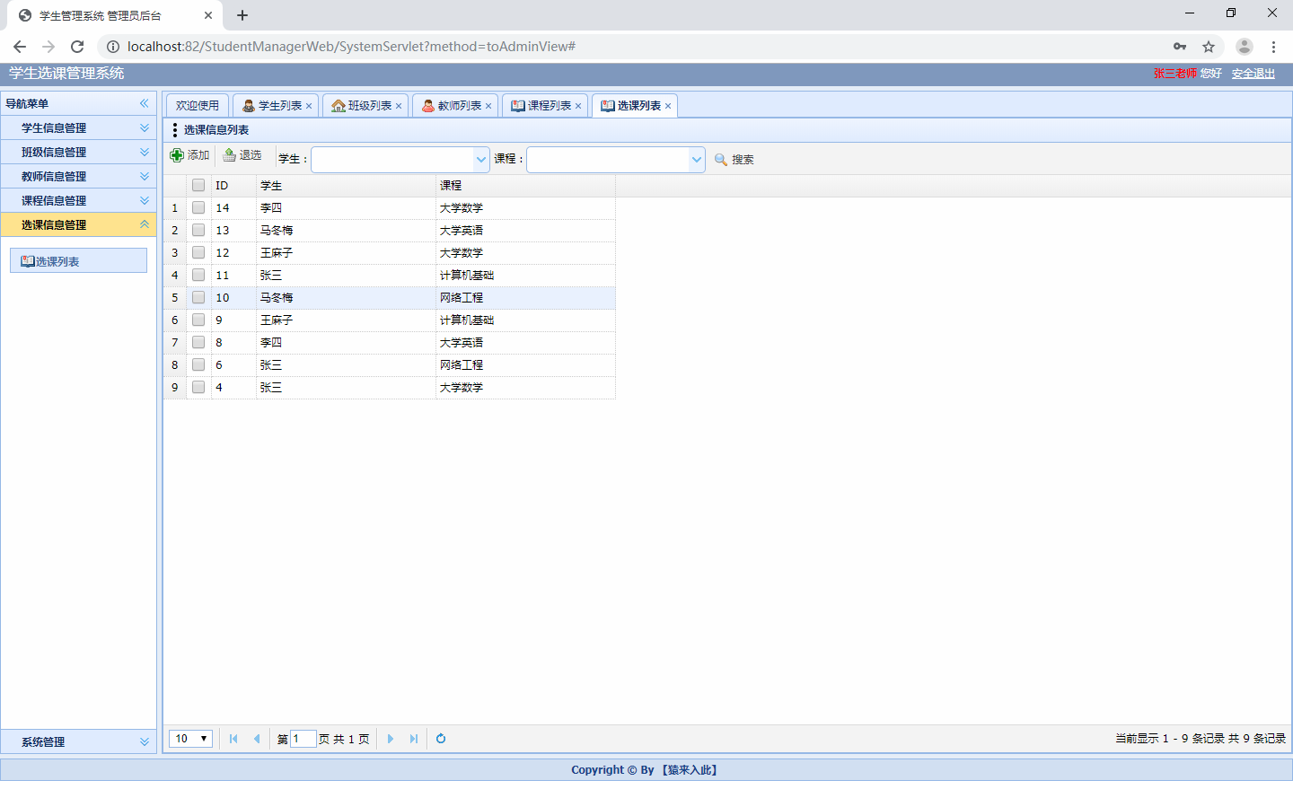1293x798 pixels.
Task: Click the 安全退出 logout link
Action: [x=1253, y=74]
